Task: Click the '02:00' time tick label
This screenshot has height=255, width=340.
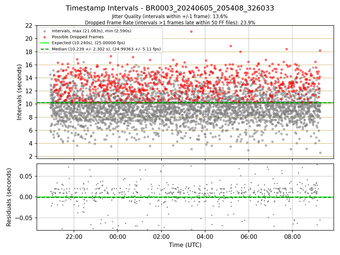Action: coord(161,236)
